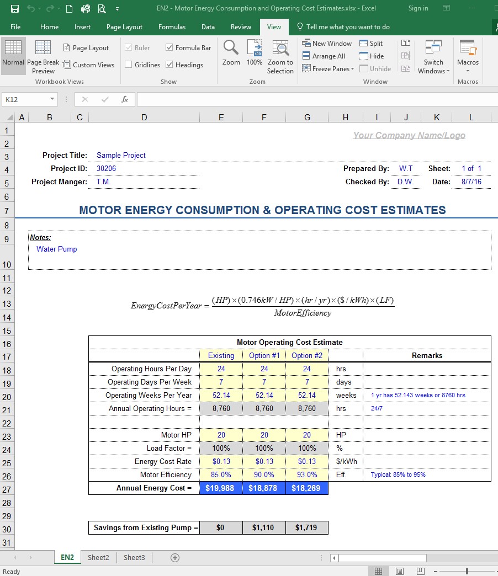Click the Select All corner triangle
Viewport: 498px width, 576px height.
[x=10, y=118]
